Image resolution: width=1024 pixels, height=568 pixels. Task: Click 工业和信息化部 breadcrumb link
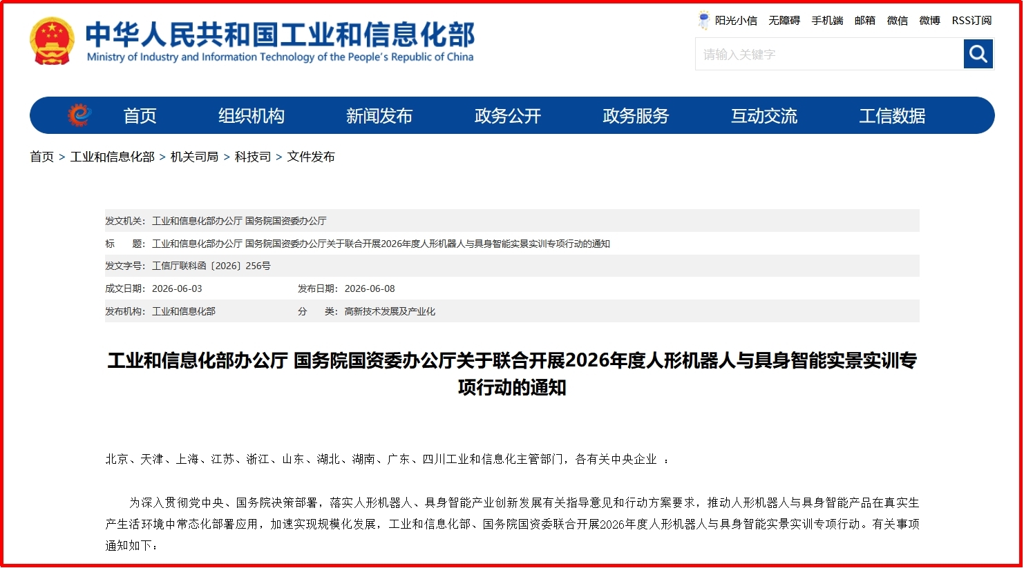tap(113, 157)
